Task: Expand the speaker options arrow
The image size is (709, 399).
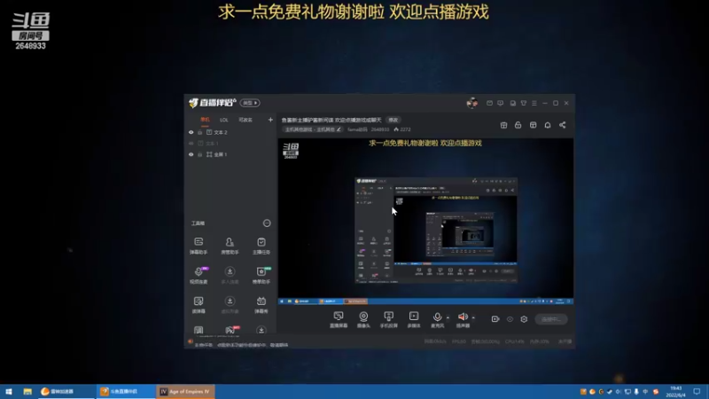Action: (473, 317)
